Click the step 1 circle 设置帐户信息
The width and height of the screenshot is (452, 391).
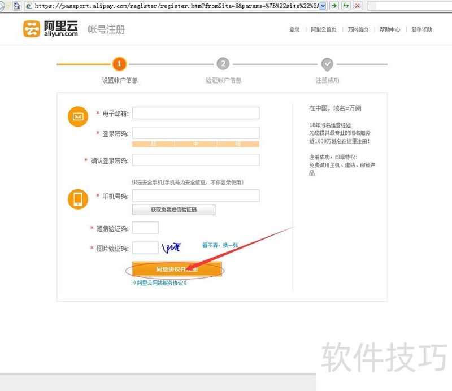[x=119, y=64]
